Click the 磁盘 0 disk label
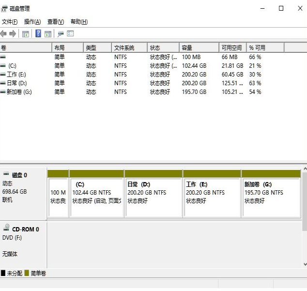The height and width of the screenshot is (291, 307). coord(19,175)
